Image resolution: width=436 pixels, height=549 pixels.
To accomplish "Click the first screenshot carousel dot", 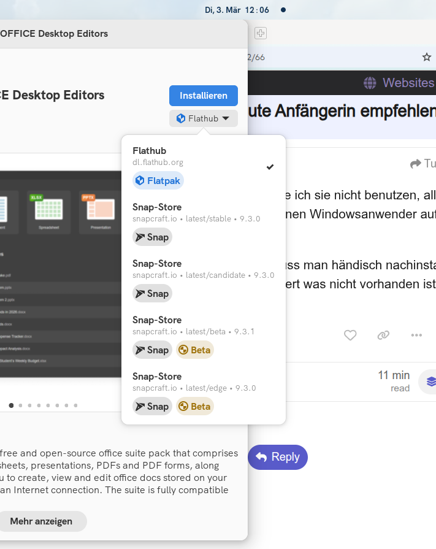I will pos(11,405).
